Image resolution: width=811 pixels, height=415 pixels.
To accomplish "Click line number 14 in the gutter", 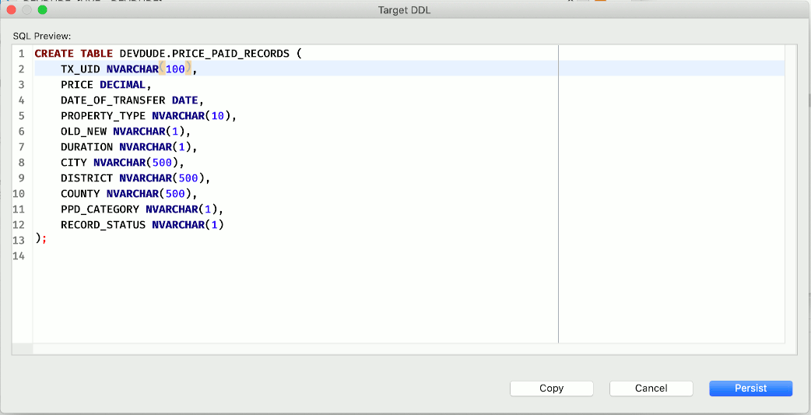I will (19, 255).
